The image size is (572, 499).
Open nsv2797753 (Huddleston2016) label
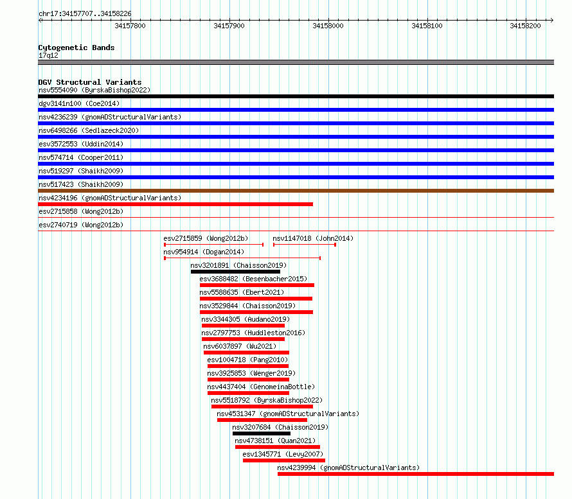pyautogui.click(x=253, y=333)
